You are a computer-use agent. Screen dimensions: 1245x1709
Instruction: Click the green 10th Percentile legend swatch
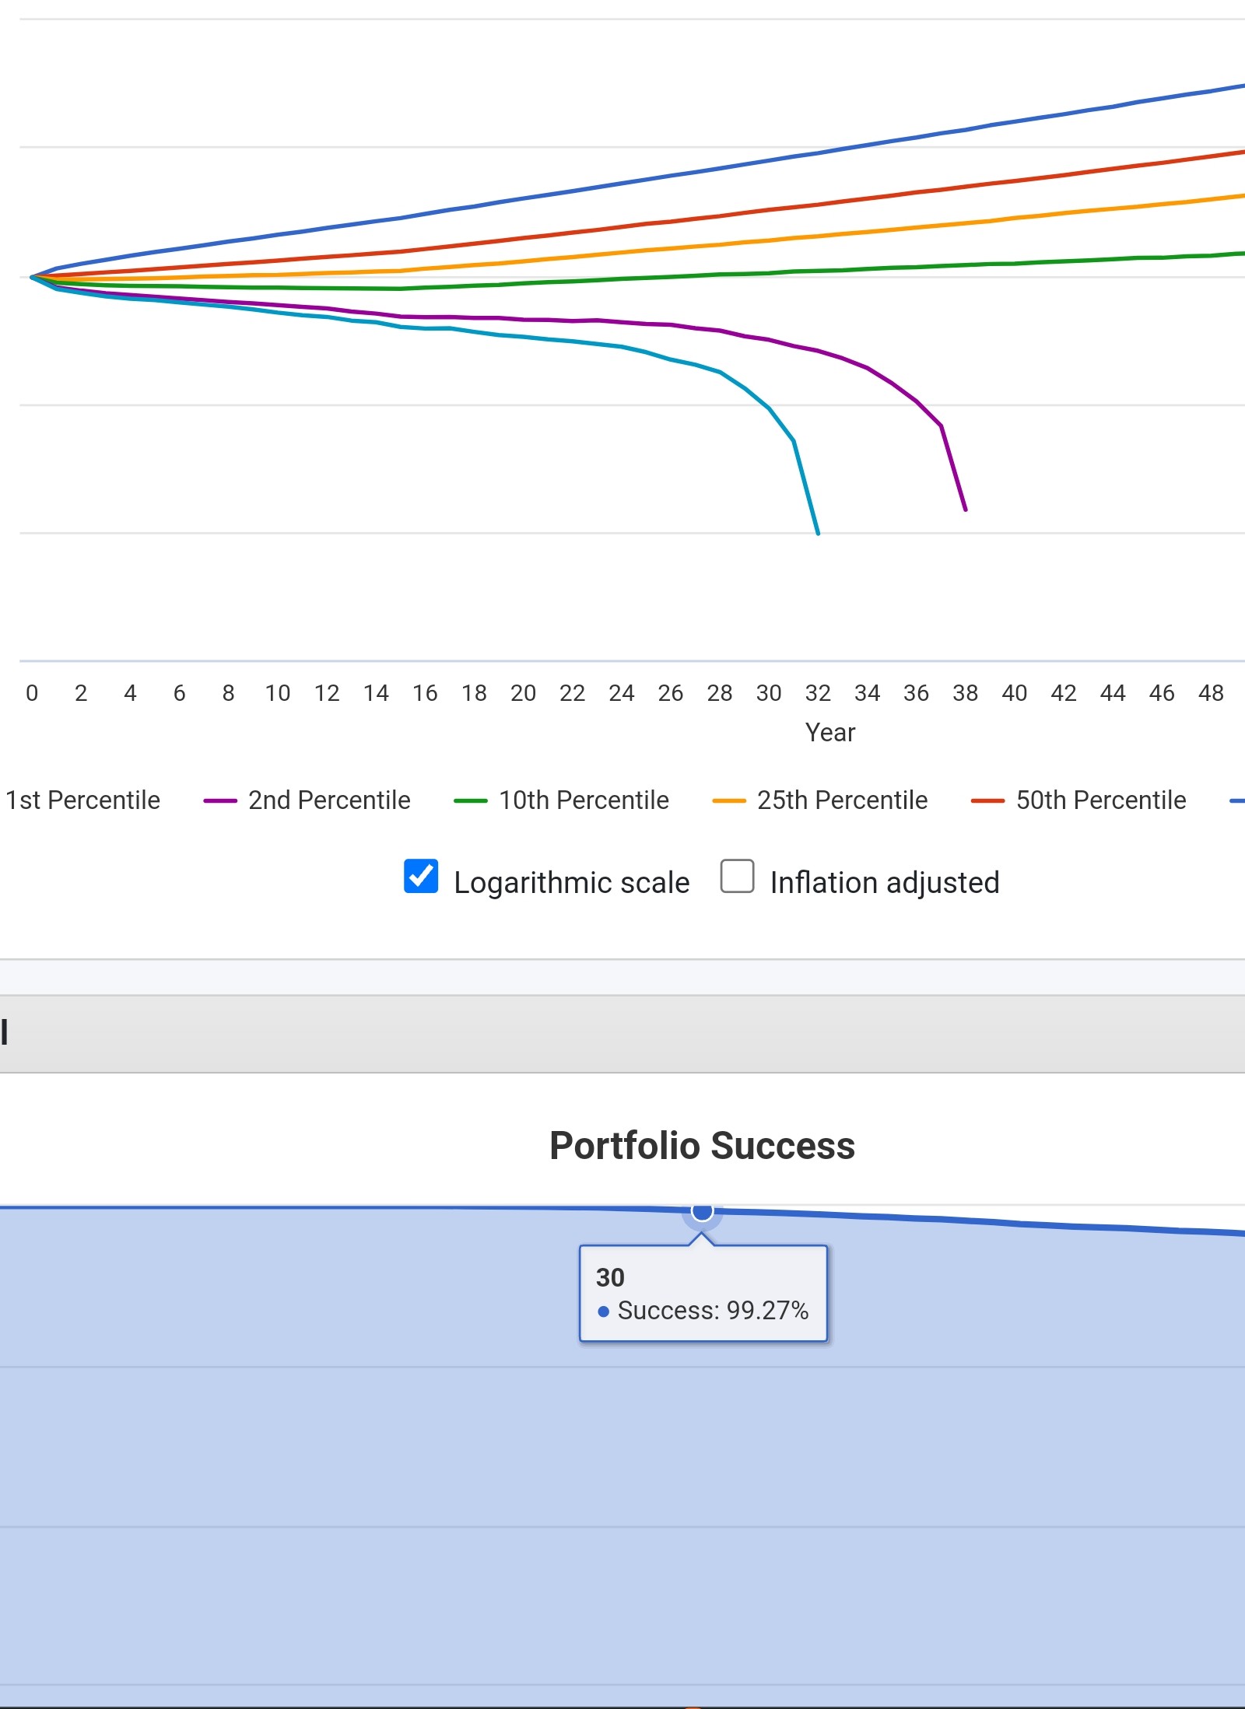(471, 800)
